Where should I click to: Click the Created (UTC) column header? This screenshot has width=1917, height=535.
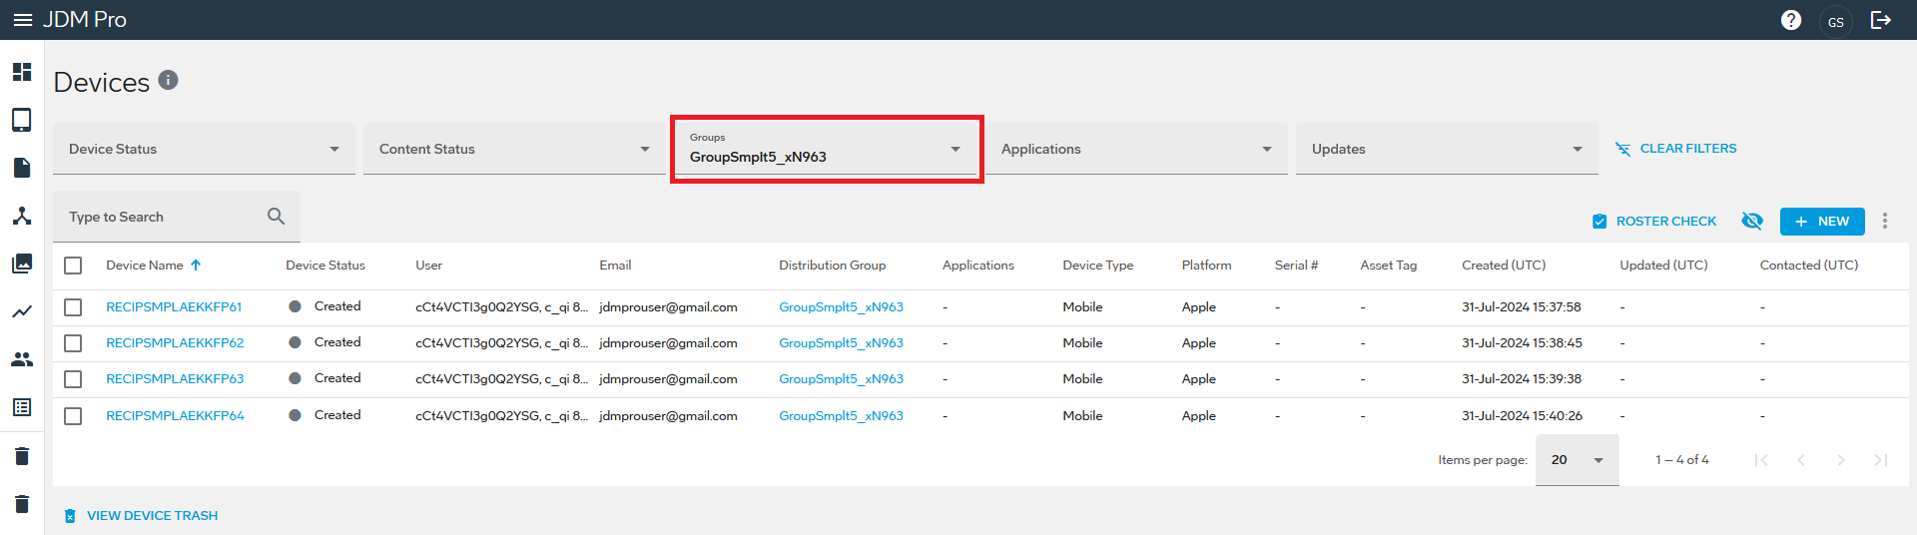pyautogui.click(x=1504, y=266)
